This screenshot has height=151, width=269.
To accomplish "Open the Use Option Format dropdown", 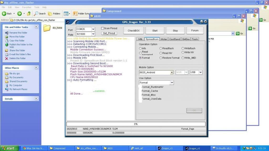I will pos(172,82).
